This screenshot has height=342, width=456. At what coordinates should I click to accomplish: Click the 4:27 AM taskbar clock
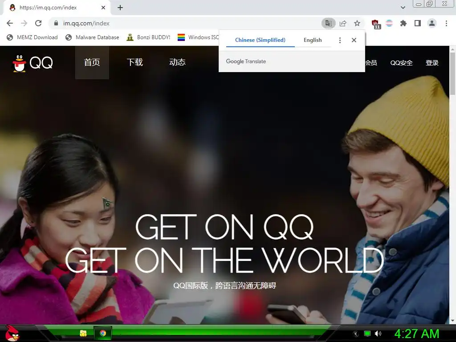coord(417,334)
